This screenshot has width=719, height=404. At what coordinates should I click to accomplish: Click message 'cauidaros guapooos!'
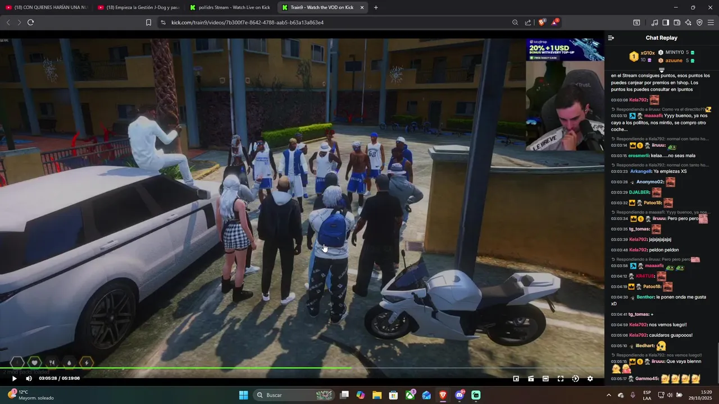(x=671, y=335)
